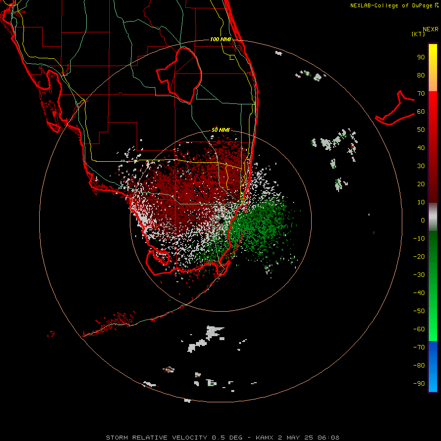Select the 80 value on the velocity scale
Viewport: 441px width, 441px height.
pyautogui.click(x=421, y=75)
